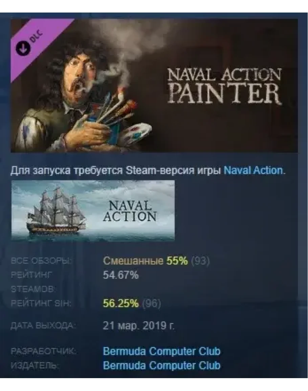Click the (93) review count
308x391 pixels.
coord(200,261)
